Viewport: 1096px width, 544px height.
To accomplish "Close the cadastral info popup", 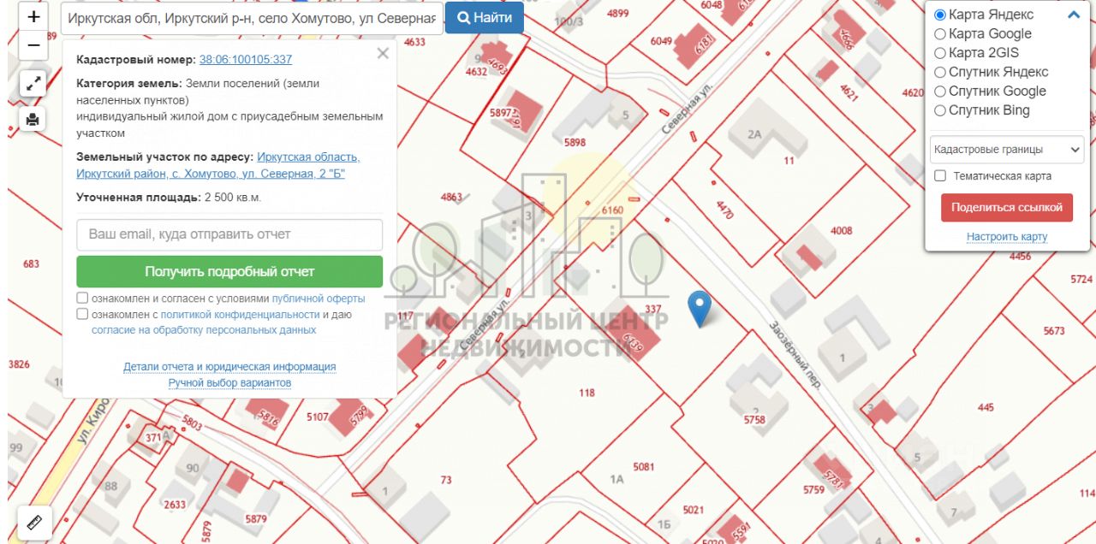I will point(383,54).
